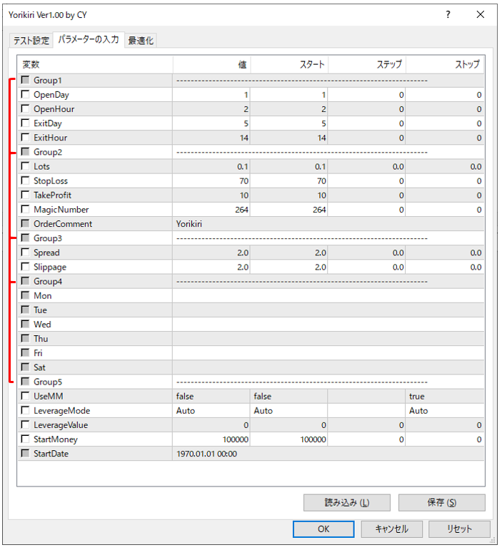Switch to the テスト設定 tab
502x550 pixels.
click(31, 41)
